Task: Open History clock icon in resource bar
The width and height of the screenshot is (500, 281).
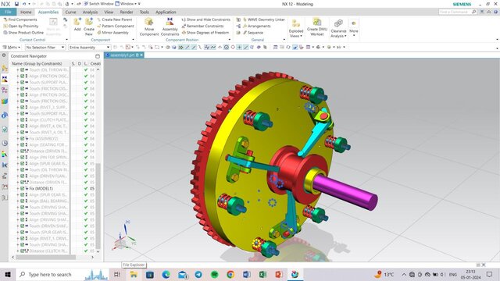Action: click(5, 143)
